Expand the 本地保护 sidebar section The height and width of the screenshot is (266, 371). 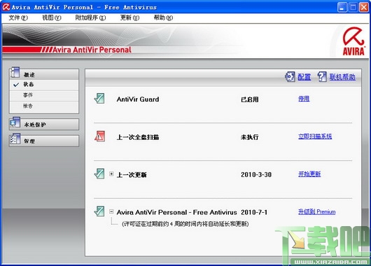(x=44, y=124)
